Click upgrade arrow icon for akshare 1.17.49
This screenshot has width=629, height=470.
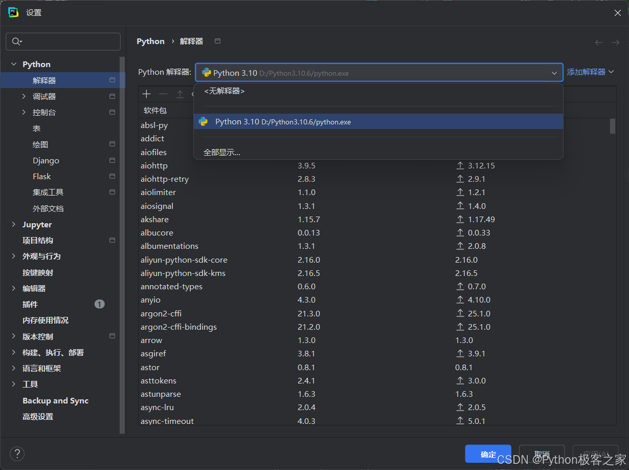[x=460, y=219]
